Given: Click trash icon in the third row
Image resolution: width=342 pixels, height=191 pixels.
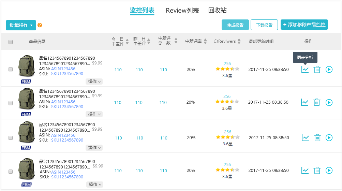Looking at the screenshot, I should pos(317,138).
